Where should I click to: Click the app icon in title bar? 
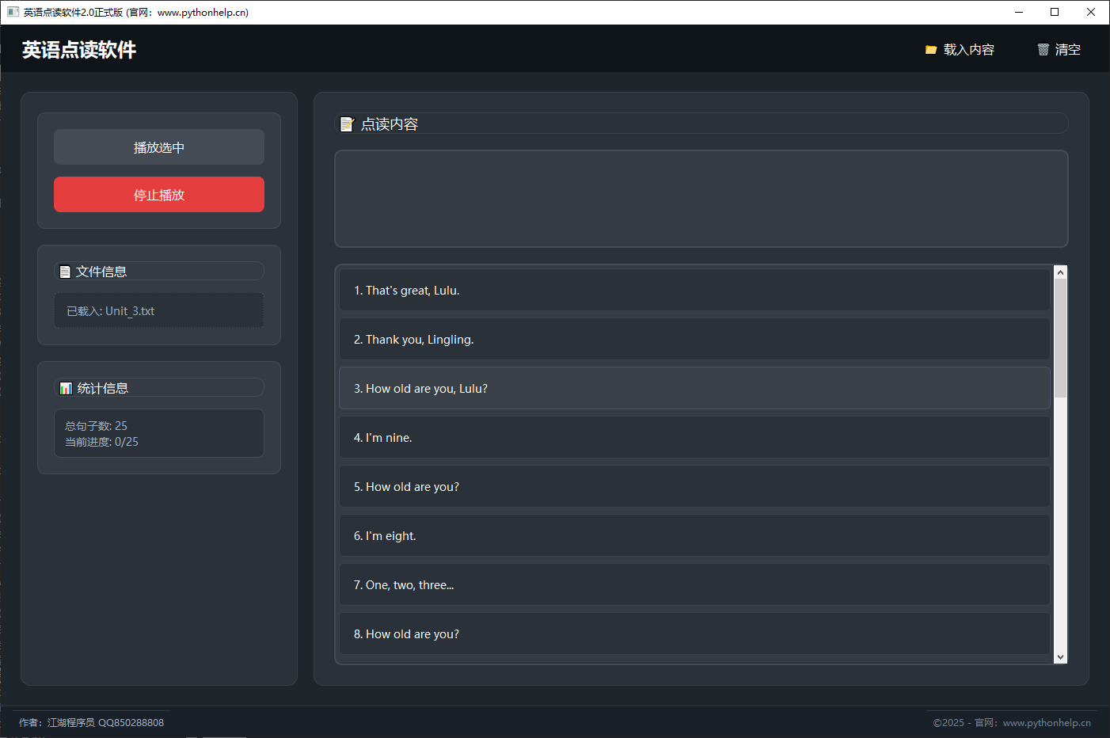[x=13, y=12]
